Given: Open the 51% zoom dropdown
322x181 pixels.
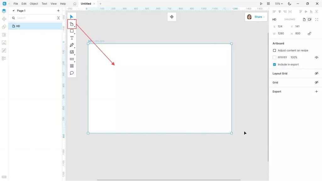Looking at the screenshot, I should click(x=279, y=4).
